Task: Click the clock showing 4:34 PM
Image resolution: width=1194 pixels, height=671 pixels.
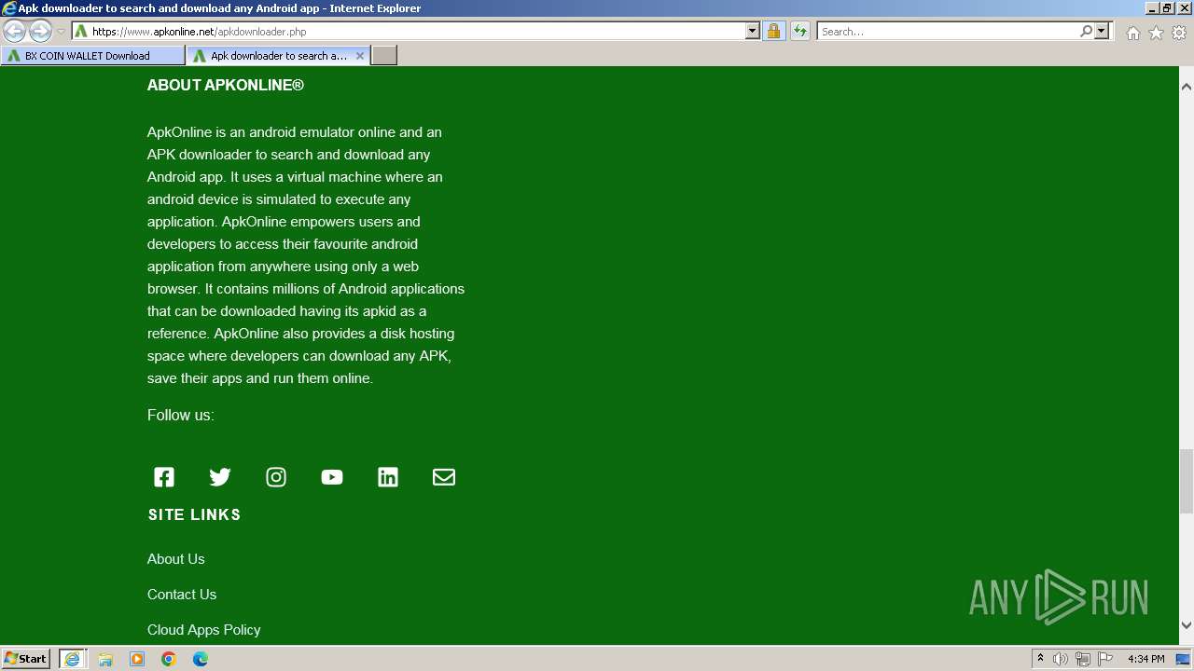Action: pyautogui.click(x=1145, y=659)
